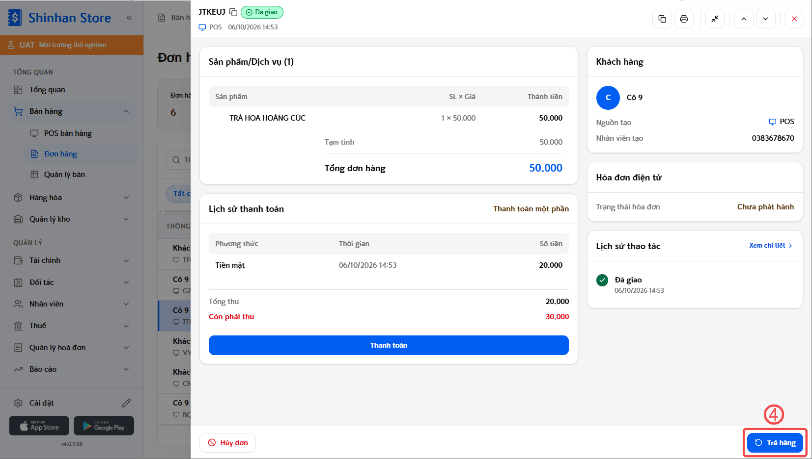Screen dimensions: 812x459
Task: Click the Thanh toán button
Action: pos(389,345)
